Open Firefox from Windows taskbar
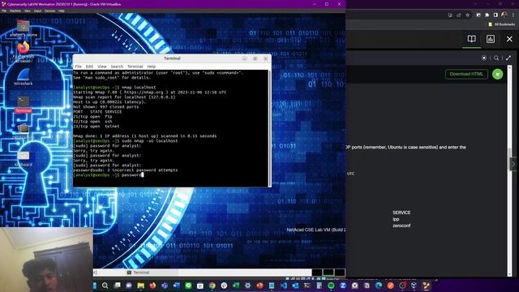 pos(152,286)
